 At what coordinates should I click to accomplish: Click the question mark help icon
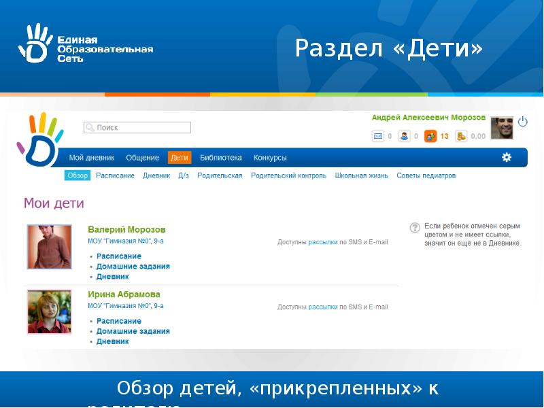pos(414,228)
